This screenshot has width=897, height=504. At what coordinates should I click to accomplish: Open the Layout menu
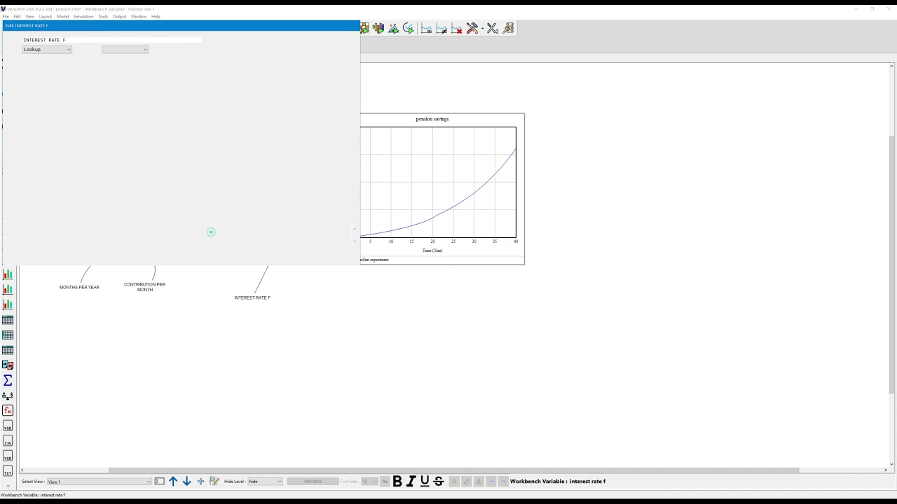click(x=45, y=16)
